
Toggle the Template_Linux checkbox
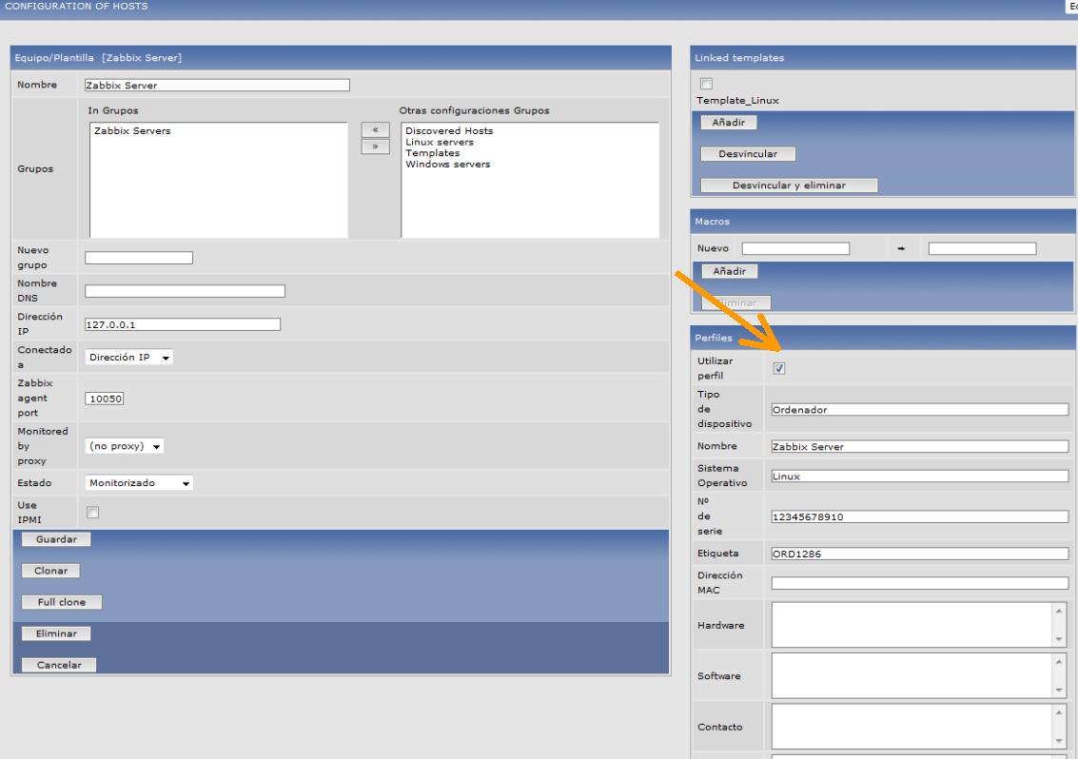706,85
